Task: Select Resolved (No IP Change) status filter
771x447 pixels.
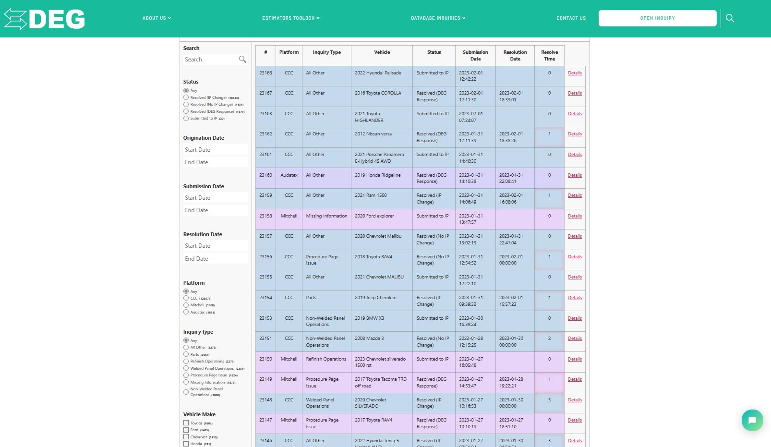Action: [186, 104]
